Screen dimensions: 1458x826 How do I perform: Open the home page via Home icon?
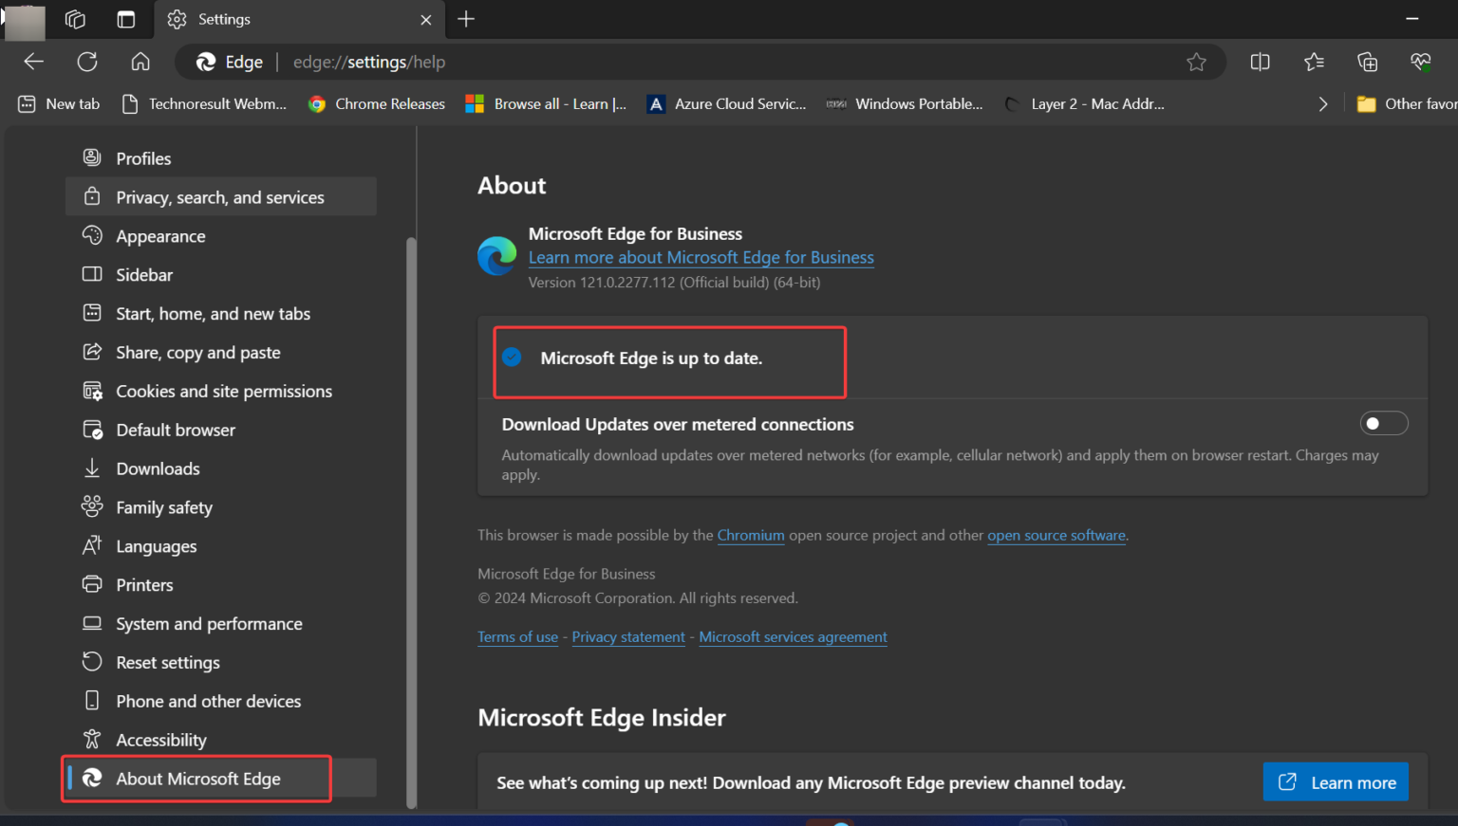point(140,62)
